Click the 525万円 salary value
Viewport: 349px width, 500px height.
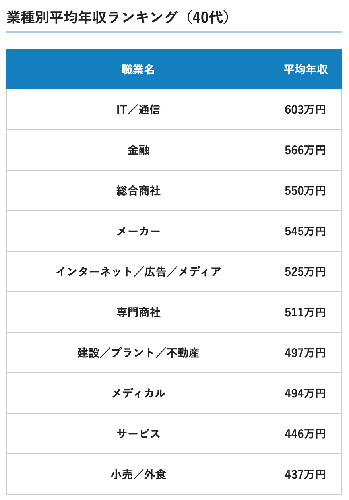pos(305,272)
